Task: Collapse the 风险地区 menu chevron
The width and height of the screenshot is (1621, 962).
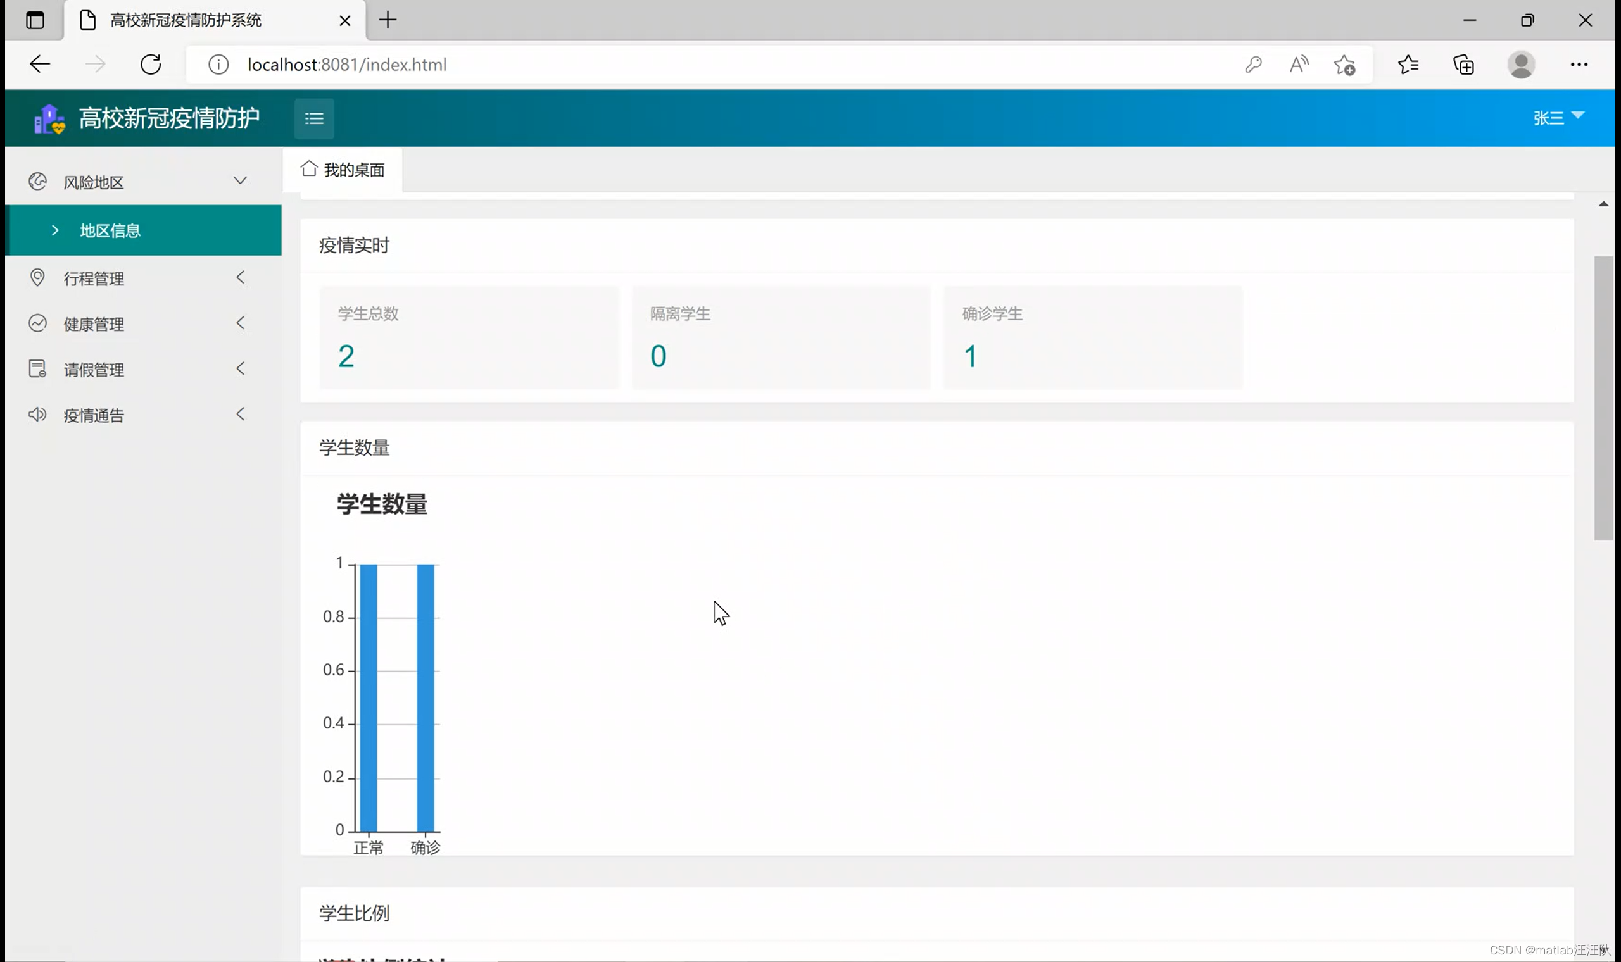Action: click(x=240, y=181)
